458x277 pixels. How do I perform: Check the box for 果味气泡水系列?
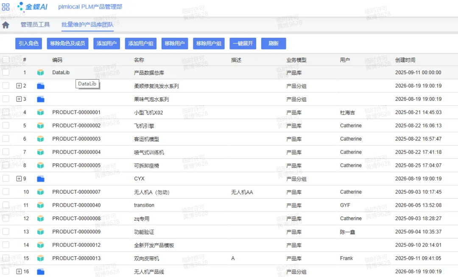6,99
